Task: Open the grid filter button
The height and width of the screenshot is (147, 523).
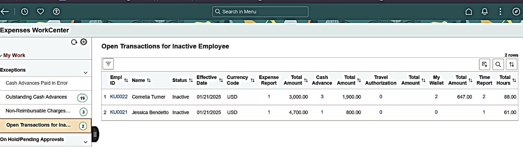Action: [108, 64]
